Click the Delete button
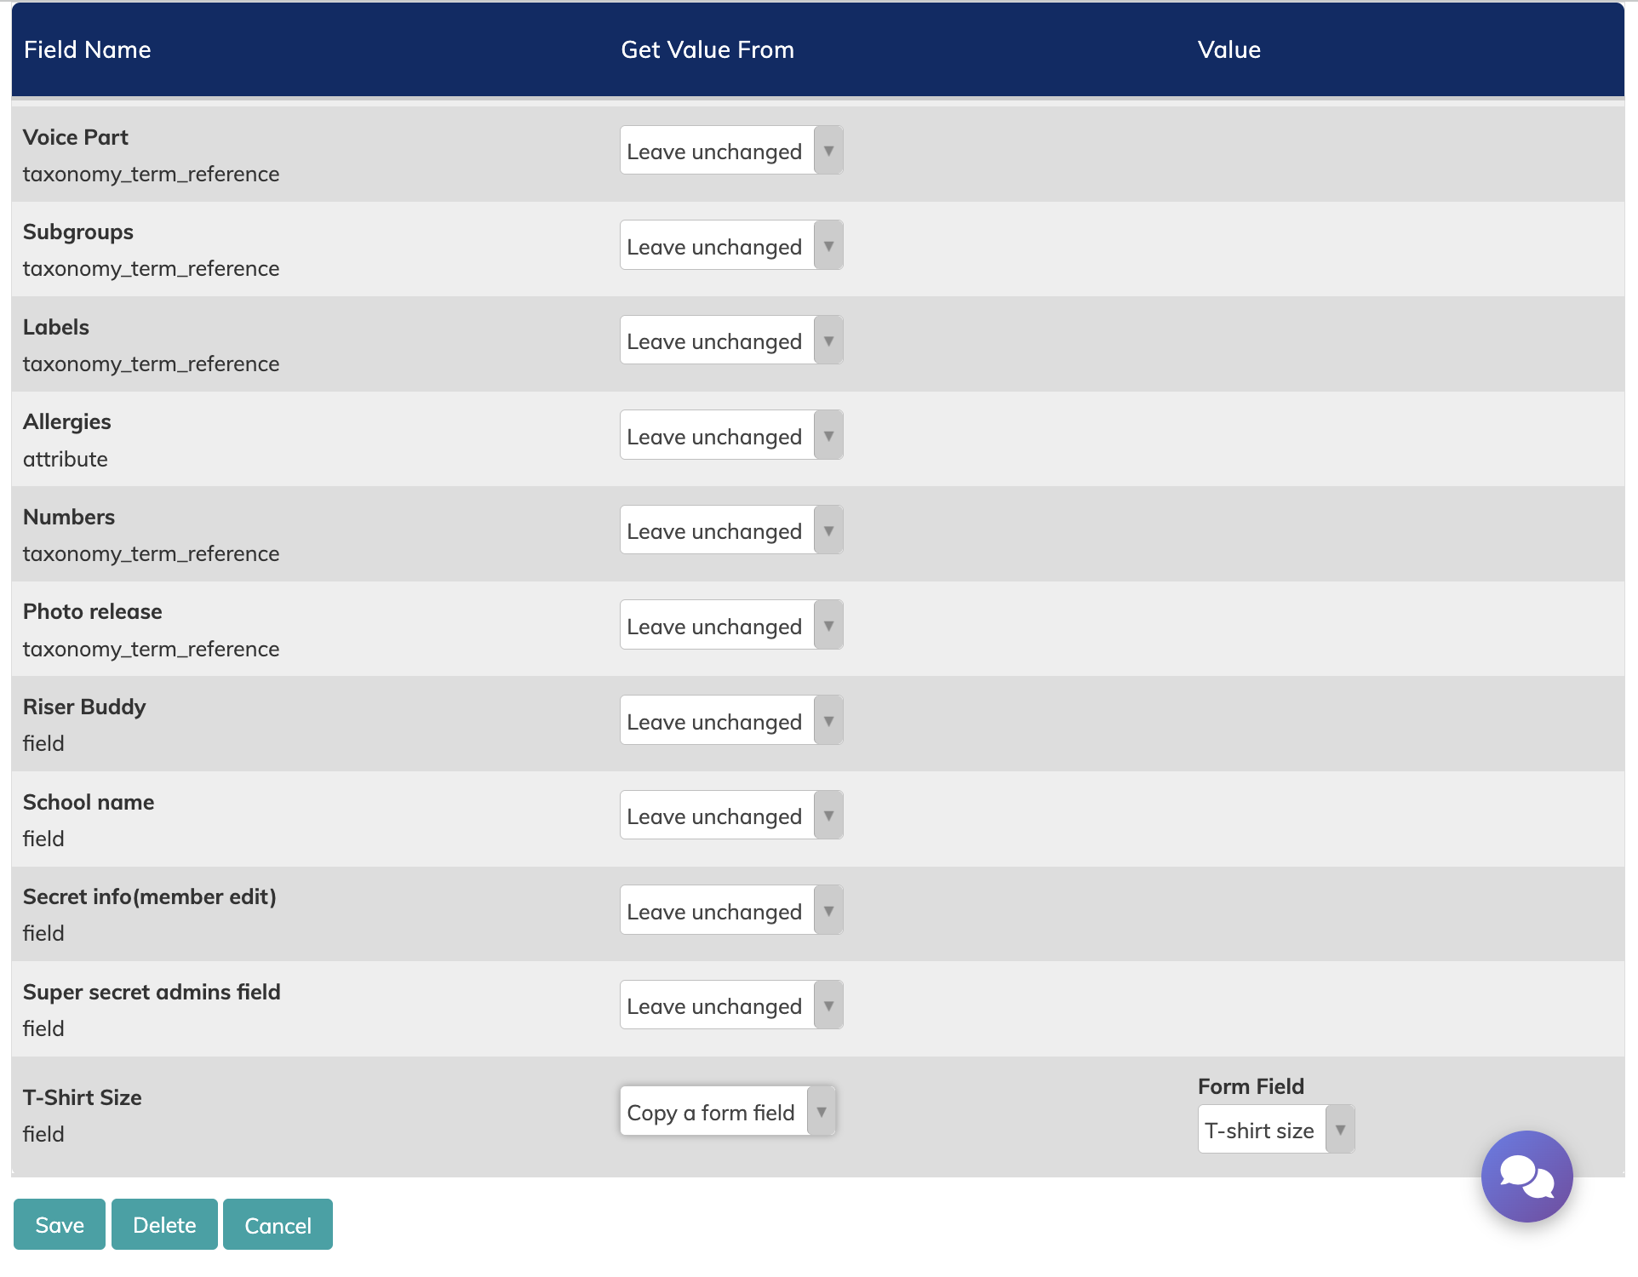The height and width of the screenshot is (1277, 1638). click(x=164, y=1224)
